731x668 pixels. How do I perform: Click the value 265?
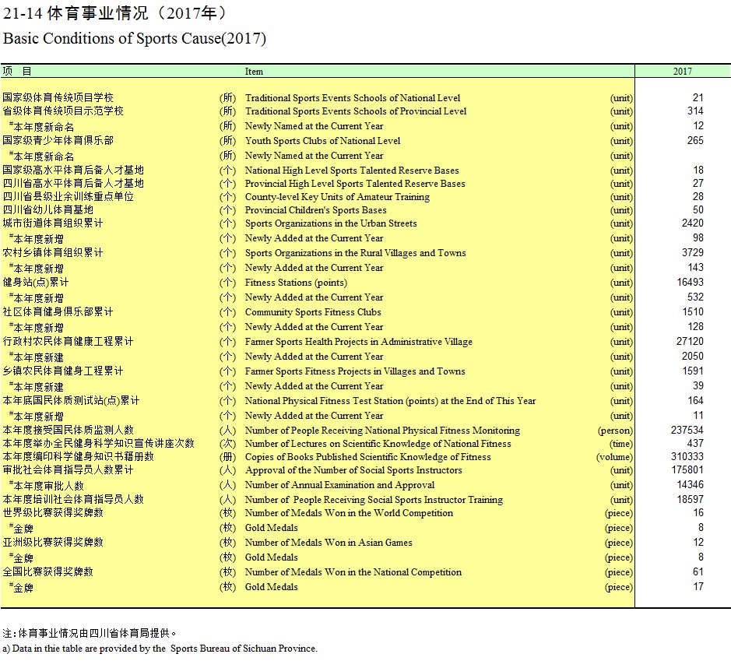click(x=695, y=141)
